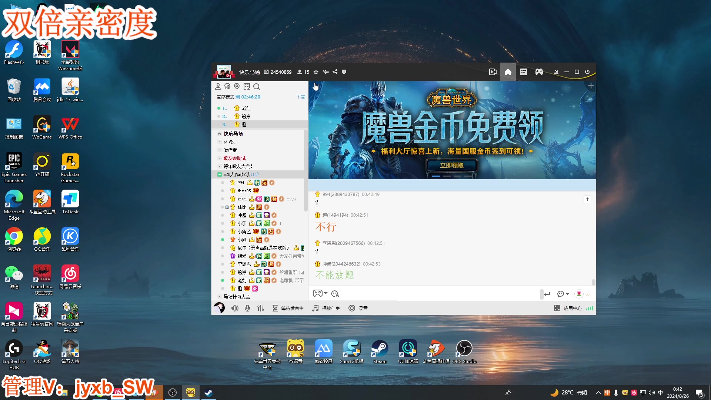Image resolution: width=711 pixels, height=400 pixels.
Task: Open OBS Studio desktop shortcut
Action: pyautogui.click(x=464, y=352)
